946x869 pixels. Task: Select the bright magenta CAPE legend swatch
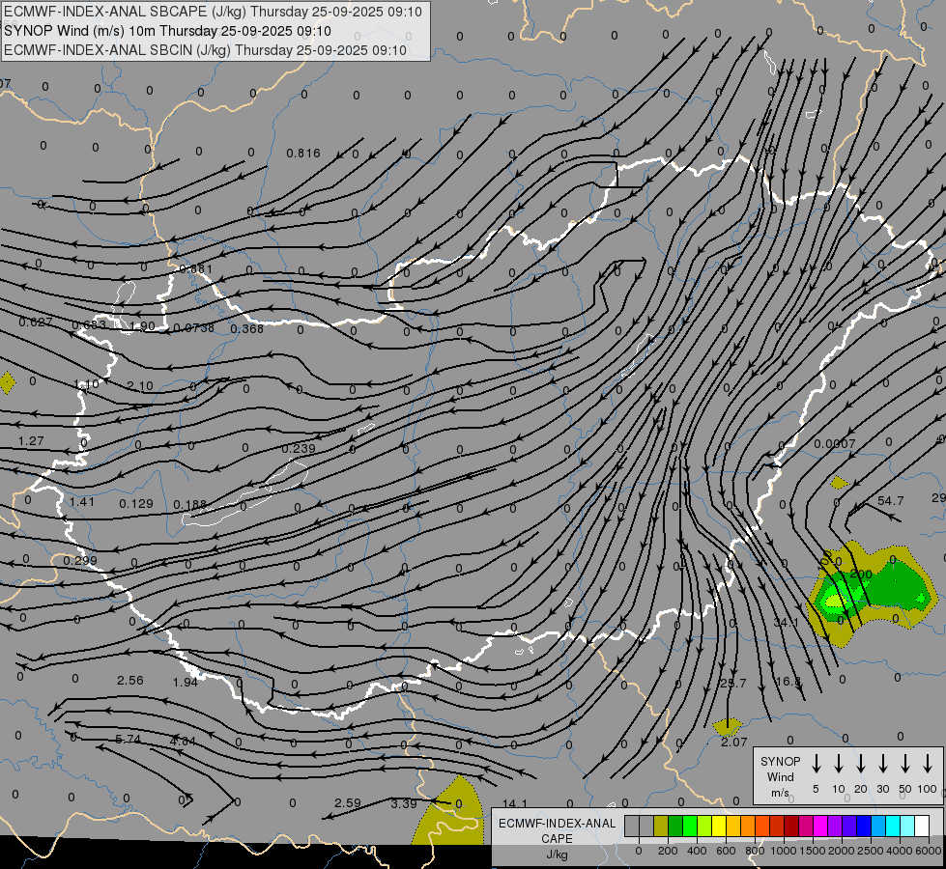click(x=820, y=826)
